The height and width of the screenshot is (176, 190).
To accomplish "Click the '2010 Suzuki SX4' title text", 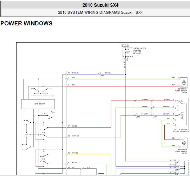I will (100, 5).
